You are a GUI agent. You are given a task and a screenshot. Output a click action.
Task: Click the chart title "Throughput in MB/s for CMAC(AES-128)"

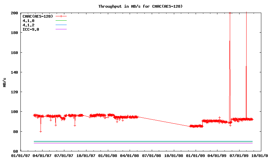(140, 6)
